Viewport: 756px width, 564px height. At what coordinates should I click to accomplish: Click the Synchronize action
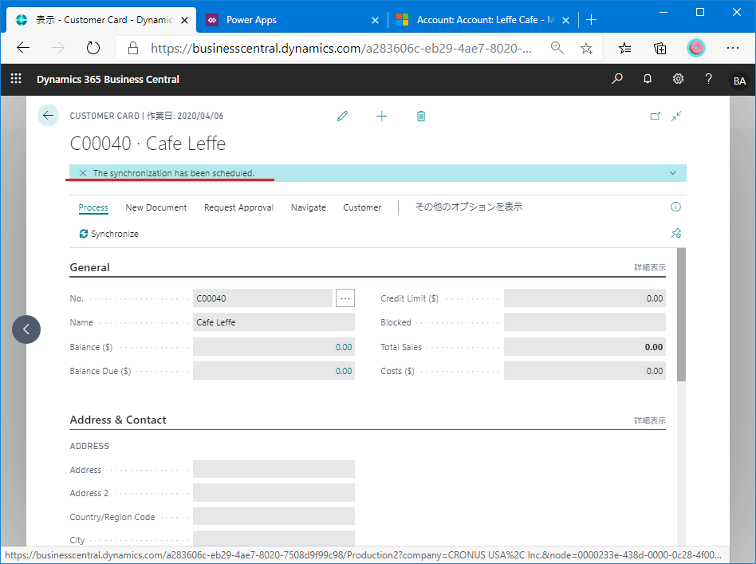[x=109, y=234]
